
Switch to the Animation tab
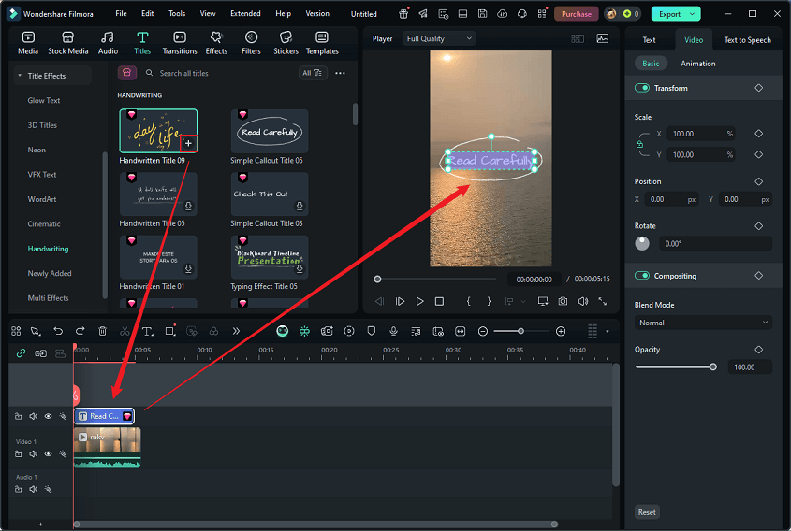pos(697,64)
